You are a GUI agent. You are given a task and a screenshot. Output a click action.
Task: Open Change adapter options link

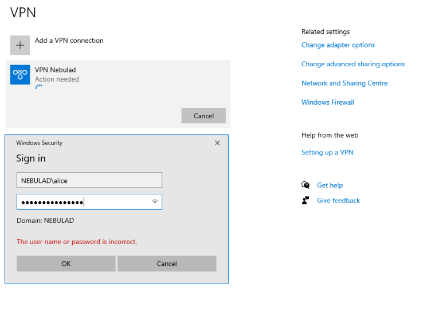coord(338,45)
